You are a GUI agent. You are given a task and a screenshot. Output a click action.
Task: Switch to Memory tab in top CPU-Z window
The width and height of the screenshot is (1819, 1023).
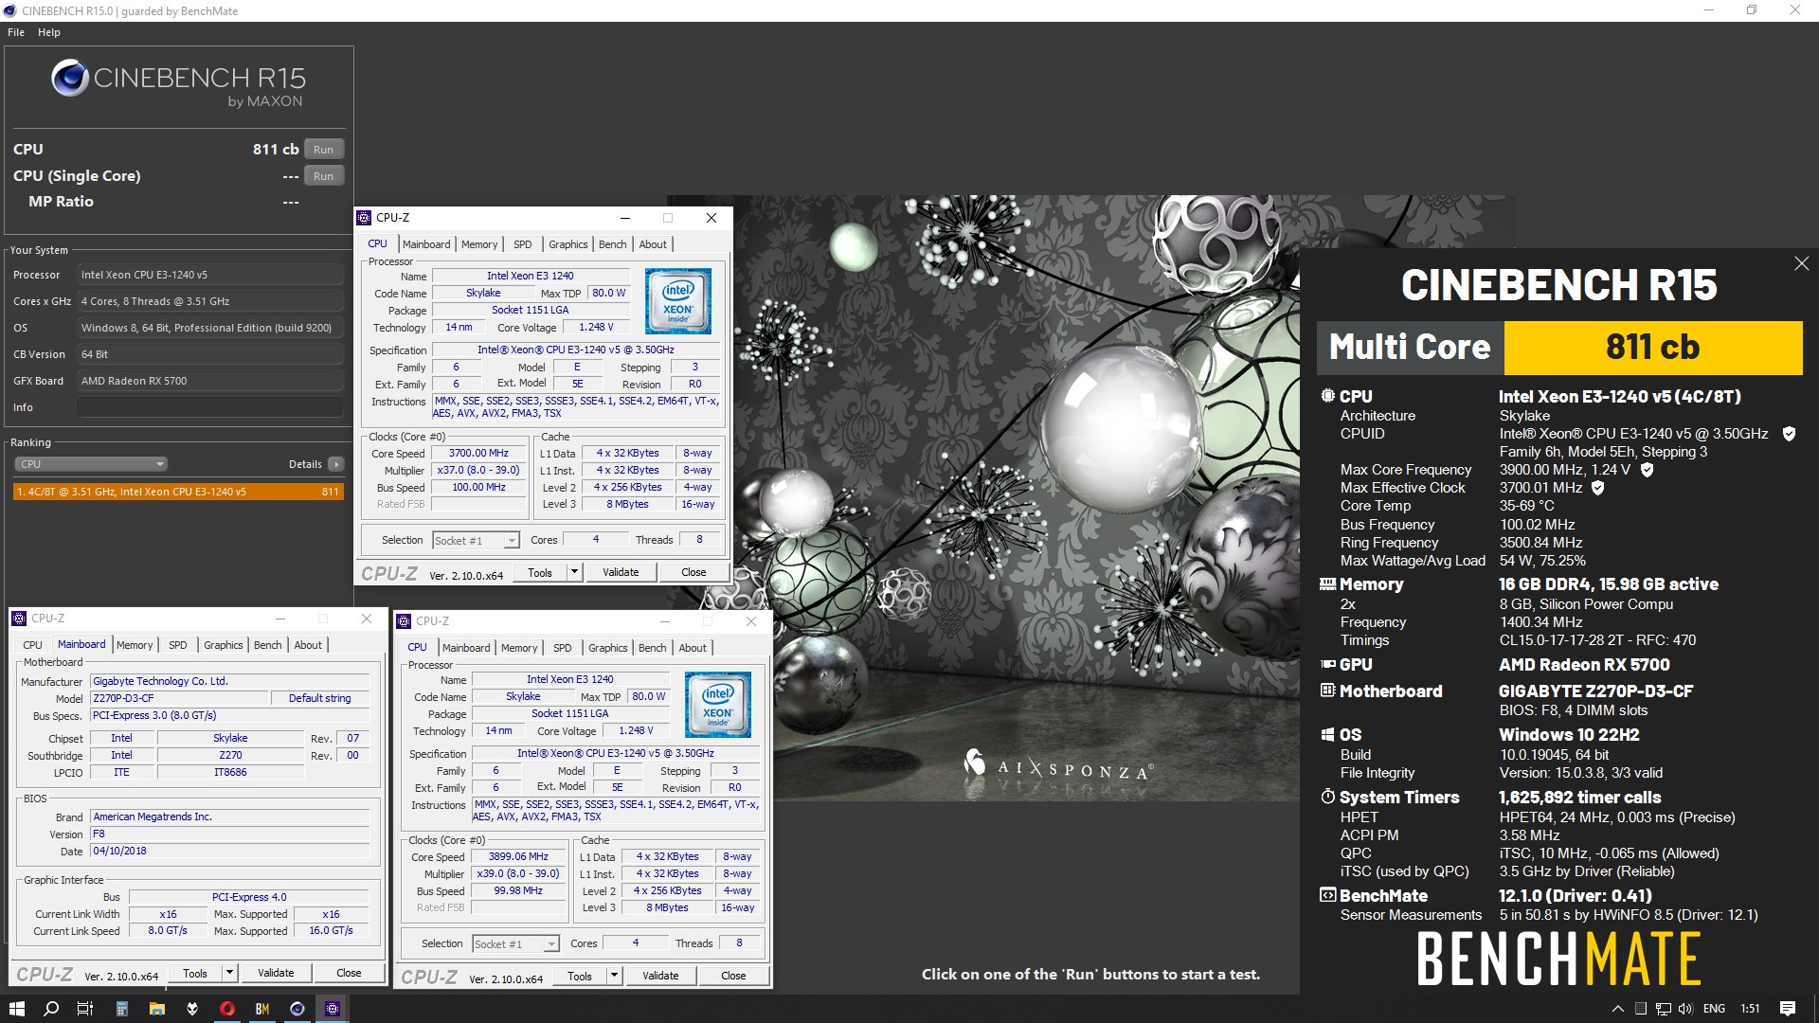(479, 244)
